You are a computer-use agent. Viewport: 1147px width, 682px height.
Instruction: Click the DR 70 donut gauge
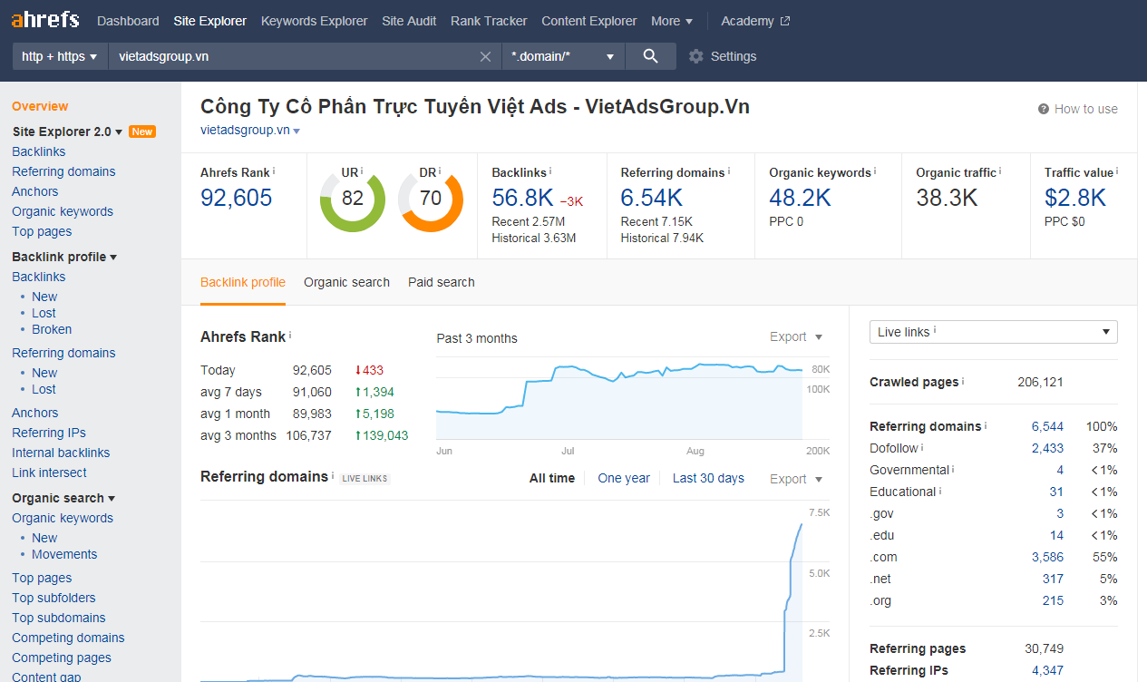(x=431, y=198)
